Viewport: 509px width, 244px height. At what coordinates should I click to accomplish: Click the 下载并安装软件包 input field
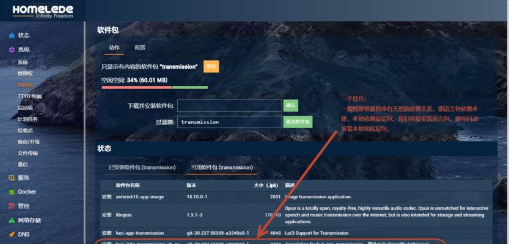coord(230,106)
